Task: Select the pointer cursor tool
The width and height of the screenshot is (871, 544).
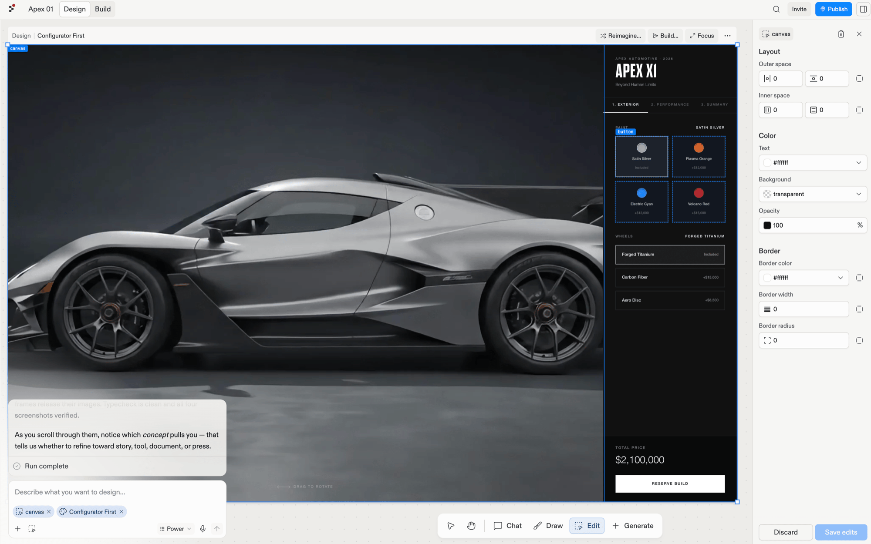Action: coord(451,526)
